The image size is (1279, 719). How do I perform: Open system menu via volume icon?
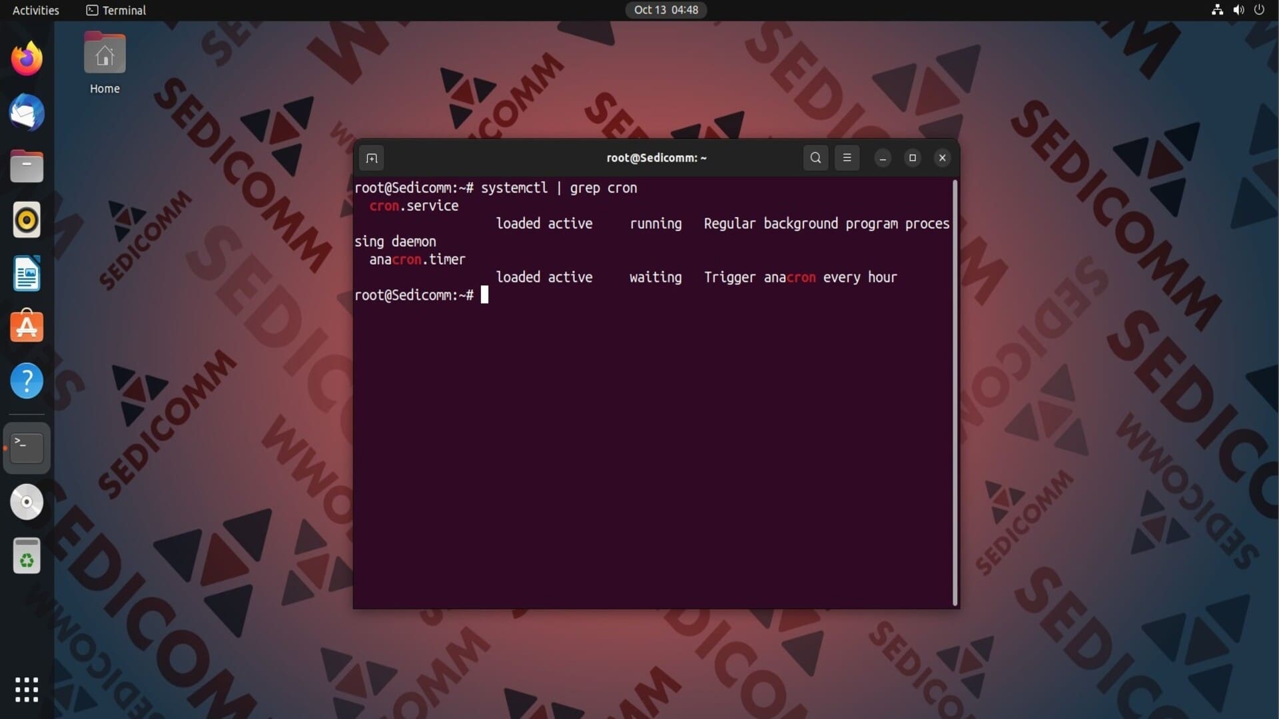point(1238,10)
